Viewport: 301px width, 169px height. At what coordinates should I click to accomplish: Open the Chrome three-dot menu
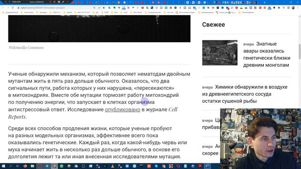(x=298, y=8)
